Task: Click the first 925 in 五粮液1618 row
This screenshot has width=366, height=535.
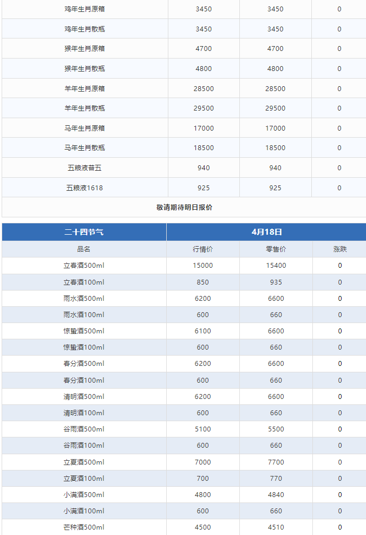Action: (x=204, y=188)
